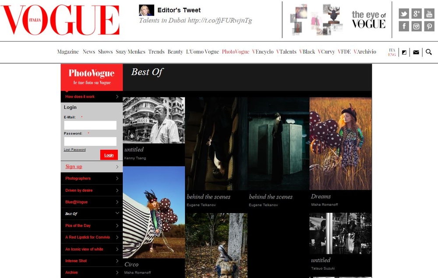Open Blue@Vogue sidebar item
The height and width of the screenshot is (278, 438).
pos(92,202)
